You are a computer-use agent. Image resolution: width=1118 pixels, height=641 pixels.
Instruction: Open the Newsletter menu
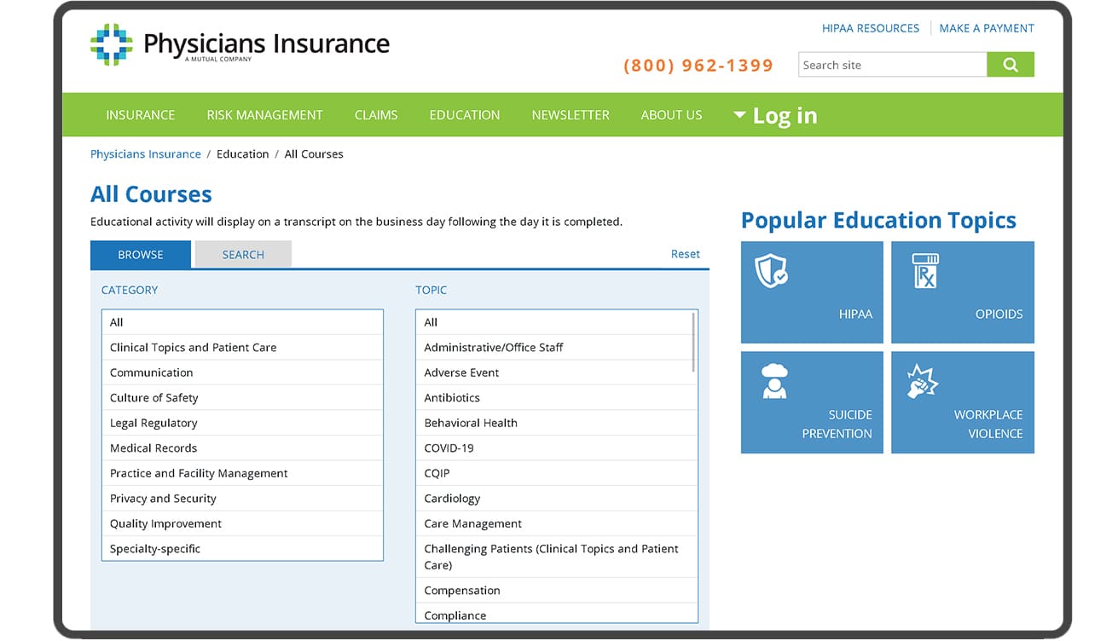(x=571, y=115)
